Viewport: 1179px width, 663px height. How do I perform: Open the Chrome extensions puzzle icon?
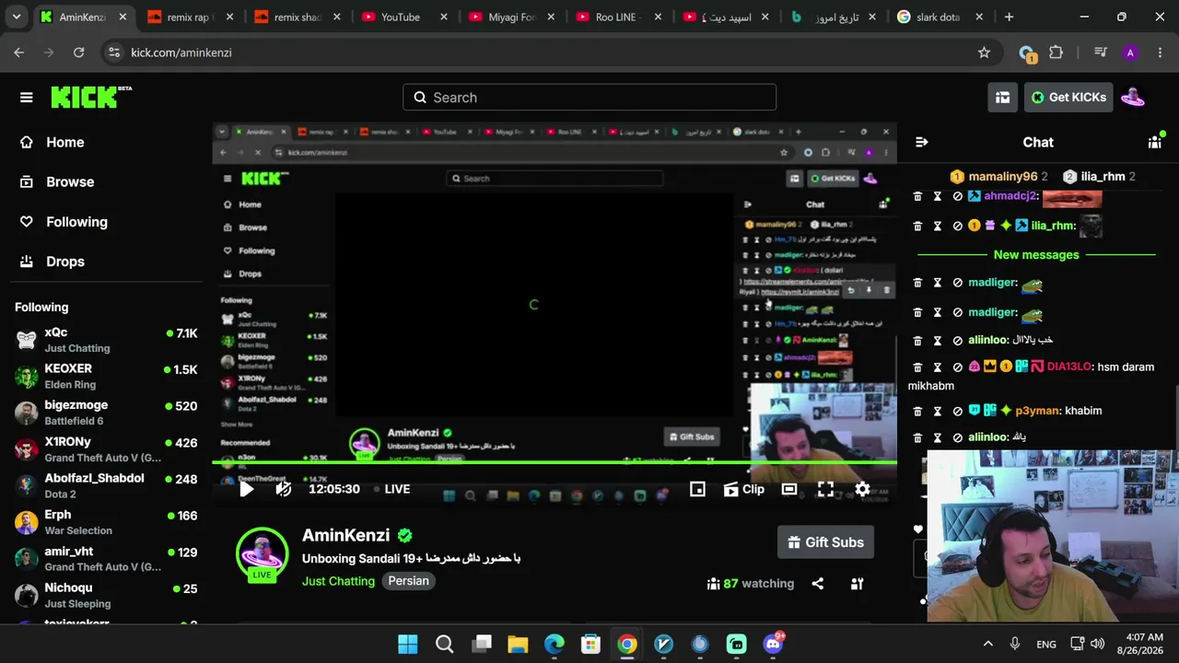[1056, 52]
